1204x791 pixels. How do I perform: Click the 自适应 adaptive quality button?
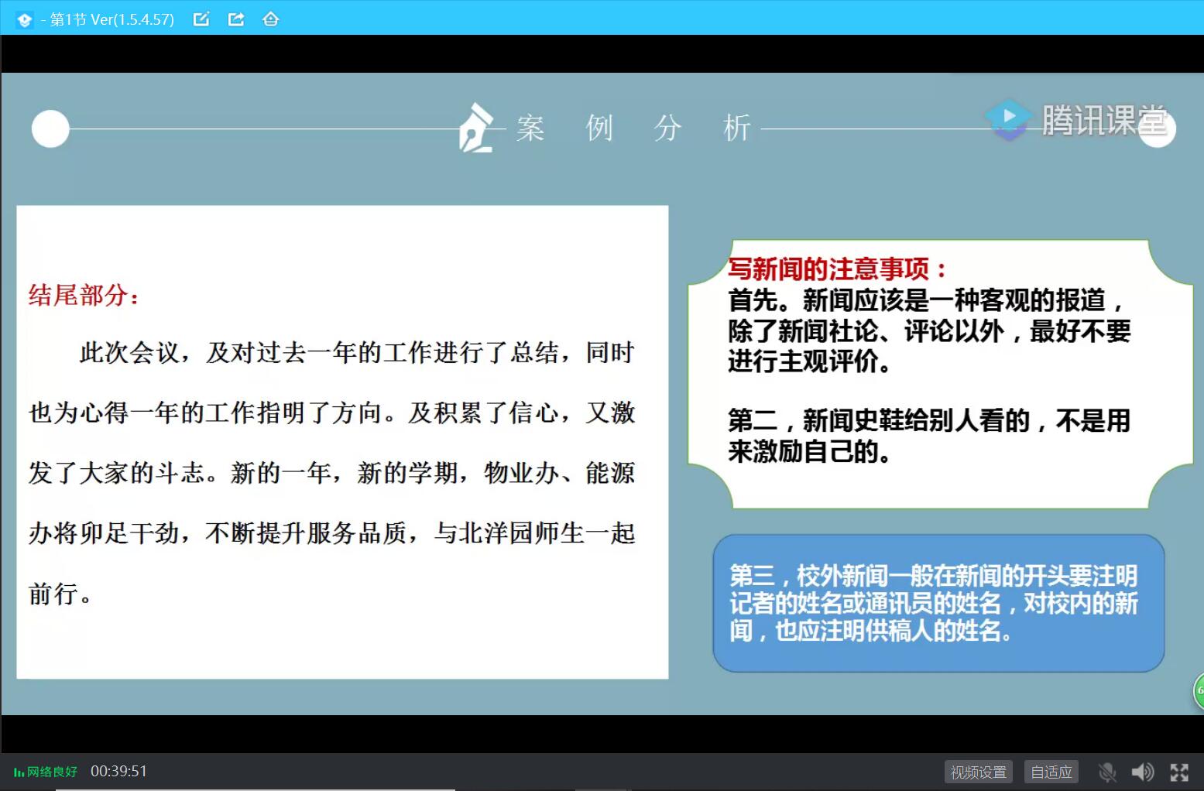(x=1051, y=772)
